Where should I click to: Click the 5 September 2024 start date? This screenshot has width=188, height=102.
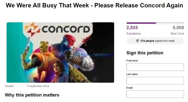pyautogui.click(x=38, y=86)
